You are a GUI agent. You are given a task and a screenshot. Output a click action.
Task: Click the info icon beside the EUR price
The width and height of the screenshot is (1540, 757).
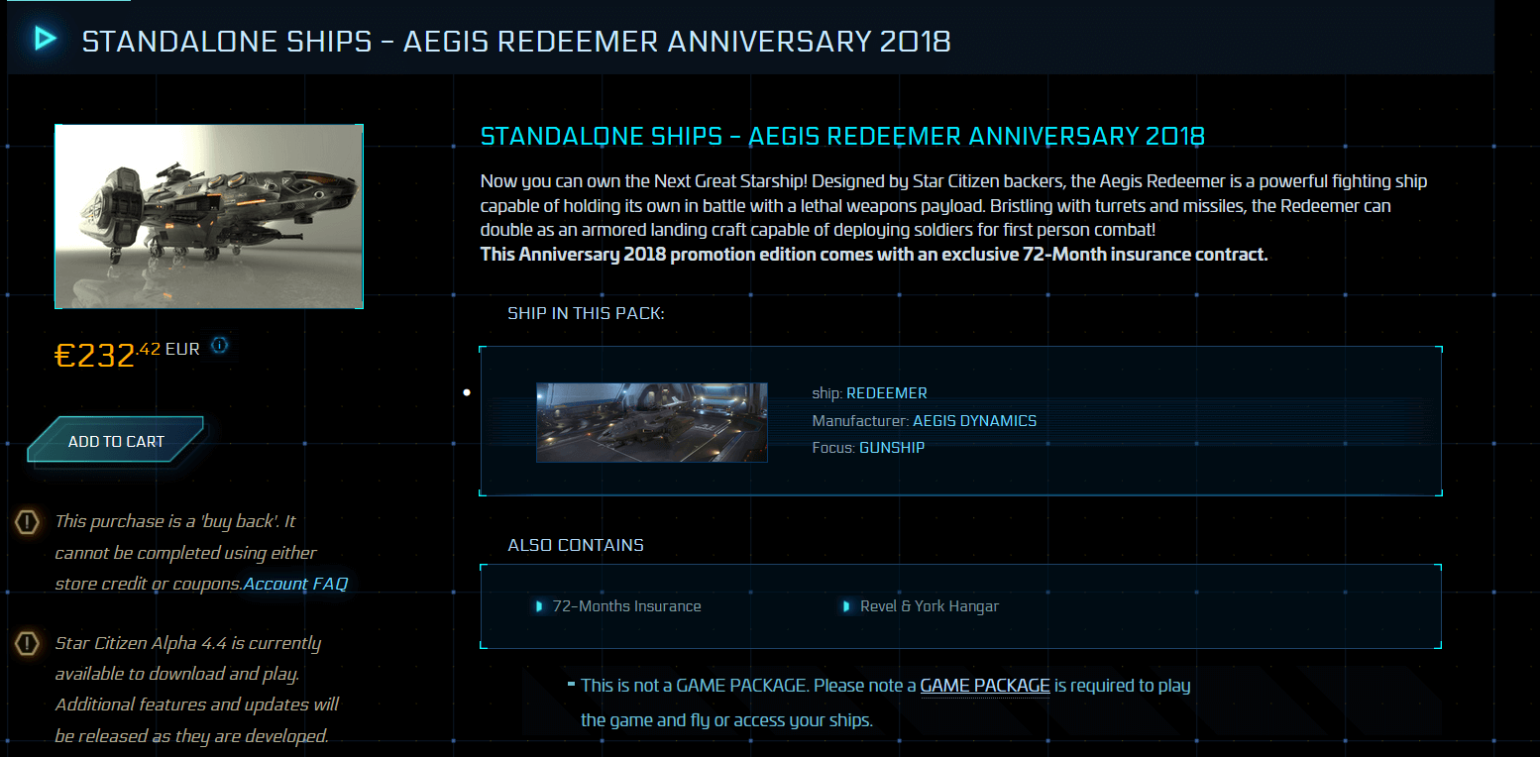[x=220, y=345]
